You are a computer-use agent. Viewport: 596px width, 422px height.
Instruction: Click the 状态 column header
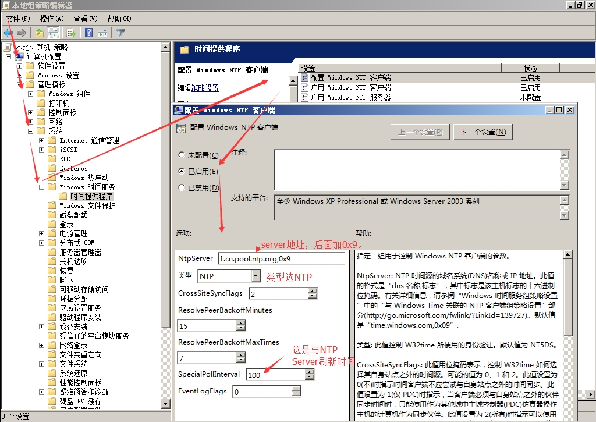click(x=531, y=68)
